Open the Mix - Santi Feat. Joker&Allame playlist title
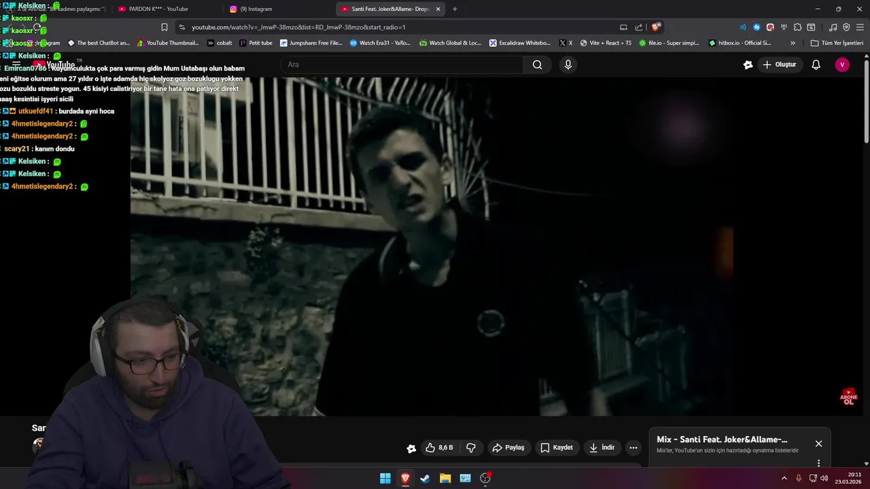Screen dimensions: 870x489 pyautogui.click(x=722, y=439)
